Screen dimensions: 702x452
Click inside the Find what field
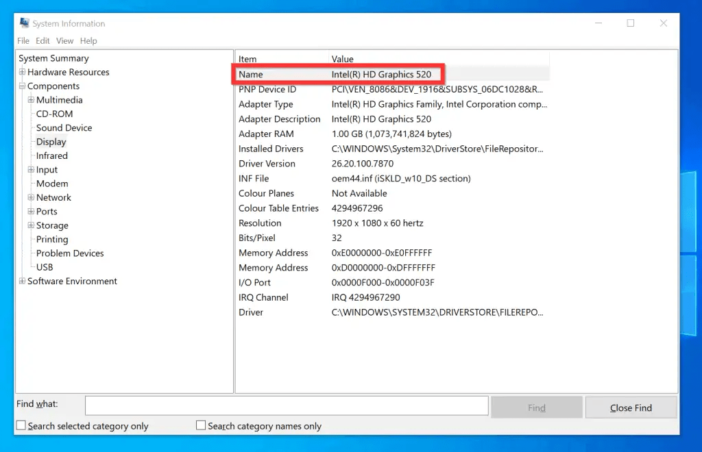(286, 405)
